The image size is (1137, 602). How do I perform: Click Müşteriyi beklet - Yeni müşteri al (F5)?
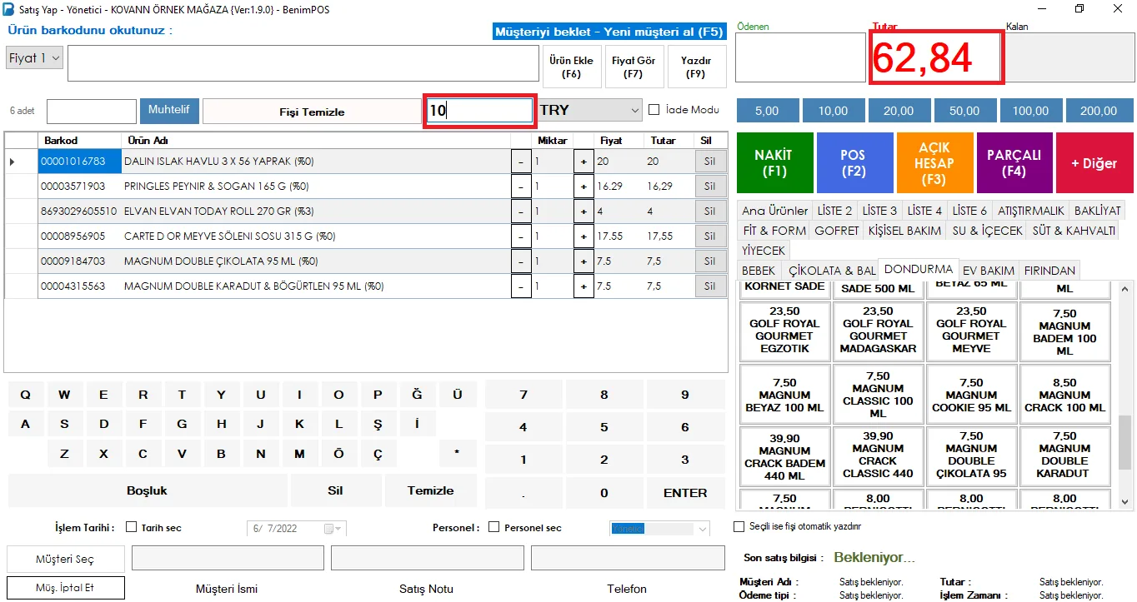(609, 32)
